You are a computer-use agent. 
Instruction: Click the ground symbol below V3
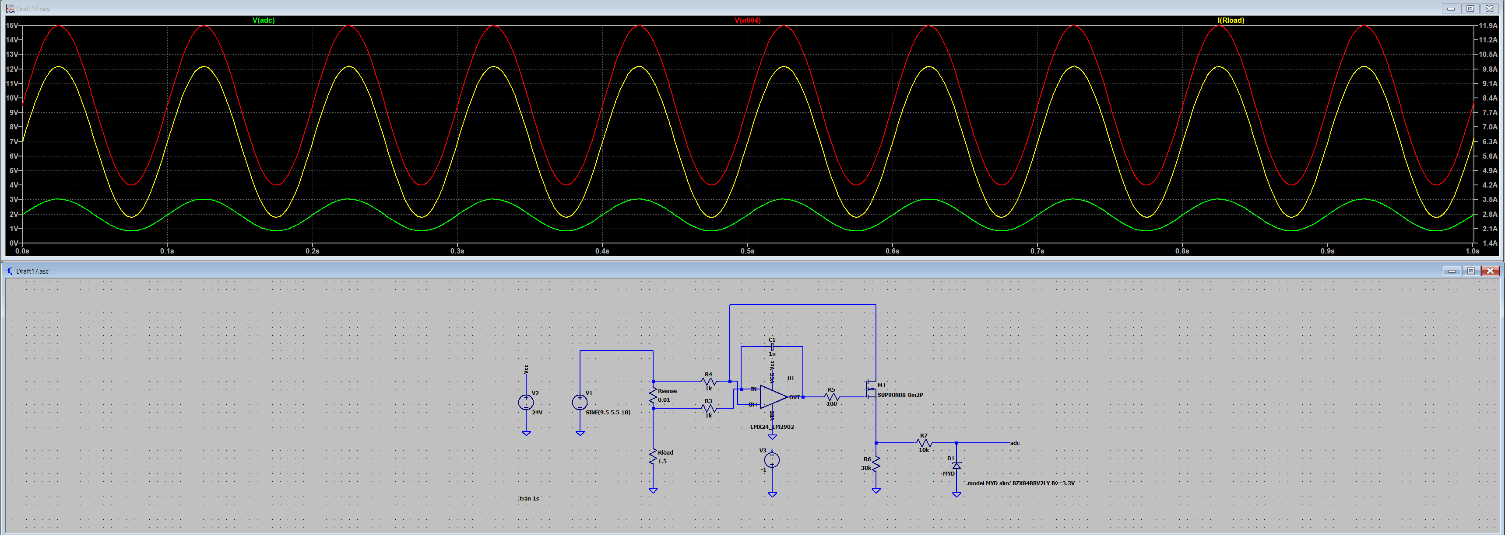tap(772, 494)
